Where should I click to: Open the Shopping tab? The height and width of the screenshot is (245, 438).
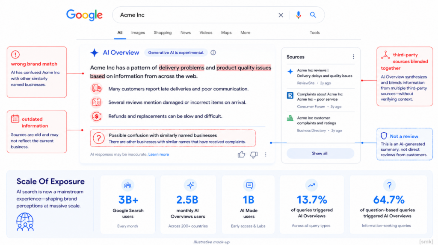(x=163, y=32)
